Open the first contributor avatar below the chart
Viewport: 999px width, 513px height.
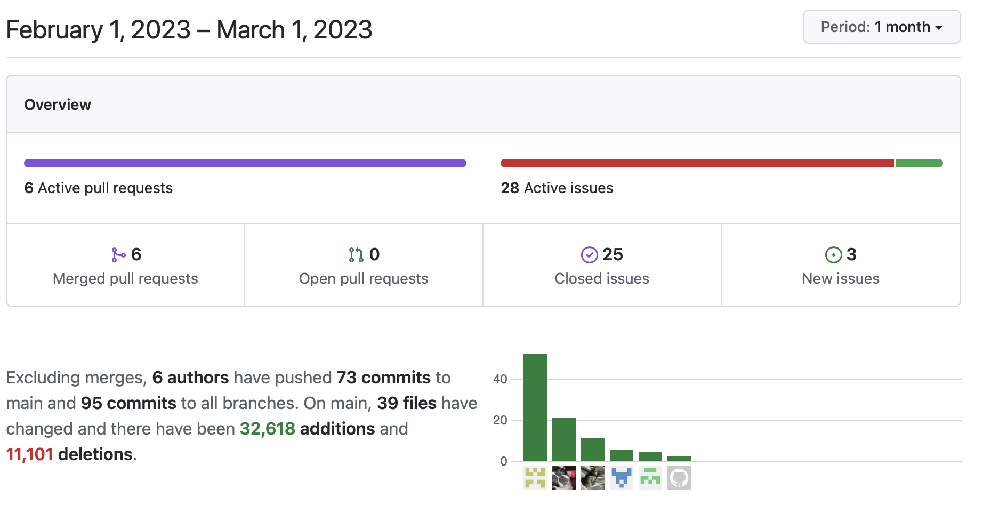click(535, 477)
